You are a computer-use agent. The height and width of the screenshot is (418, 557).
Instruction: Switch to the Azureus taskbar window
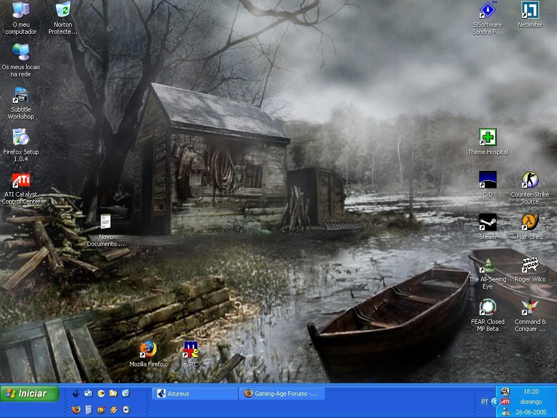194,394
